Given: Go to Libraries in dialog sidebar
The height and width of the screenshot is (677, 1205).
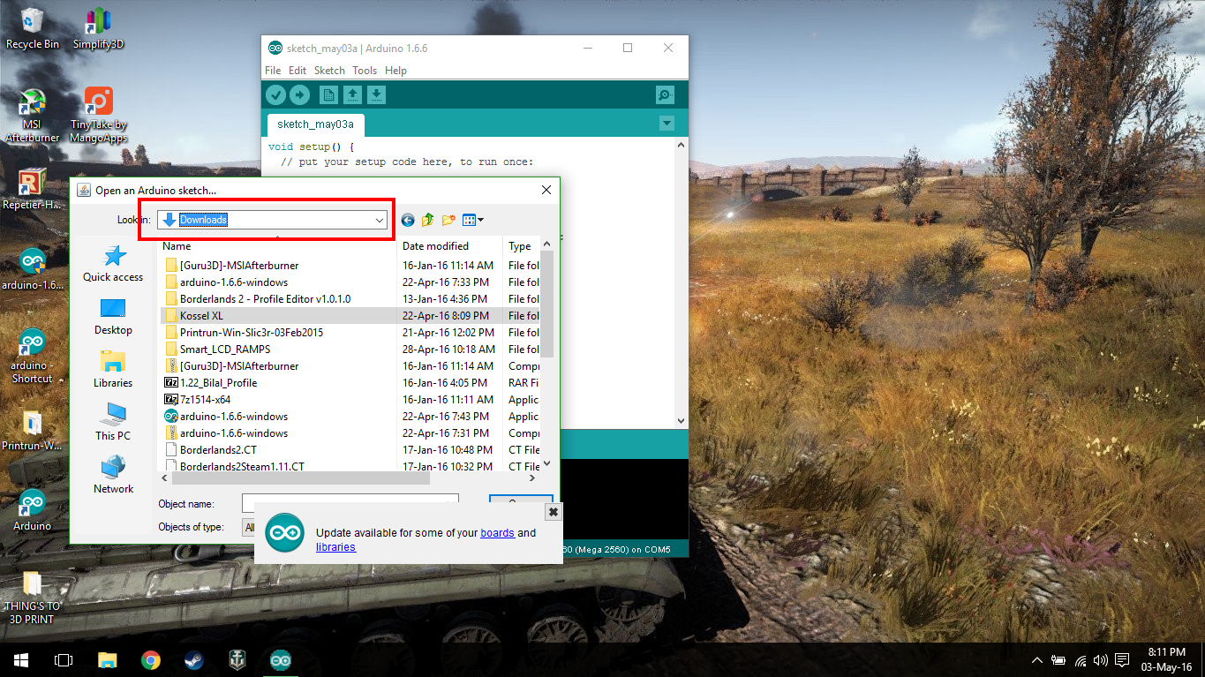Looking at the screenshot, I should click(113, 370).
